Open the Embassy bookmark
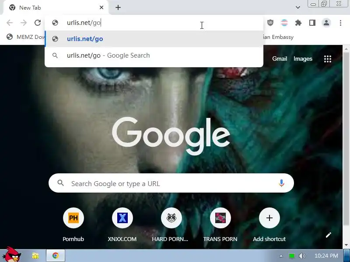Image resolution: width=350 pixels, height=262 pixels. click(x=278, y=37)
